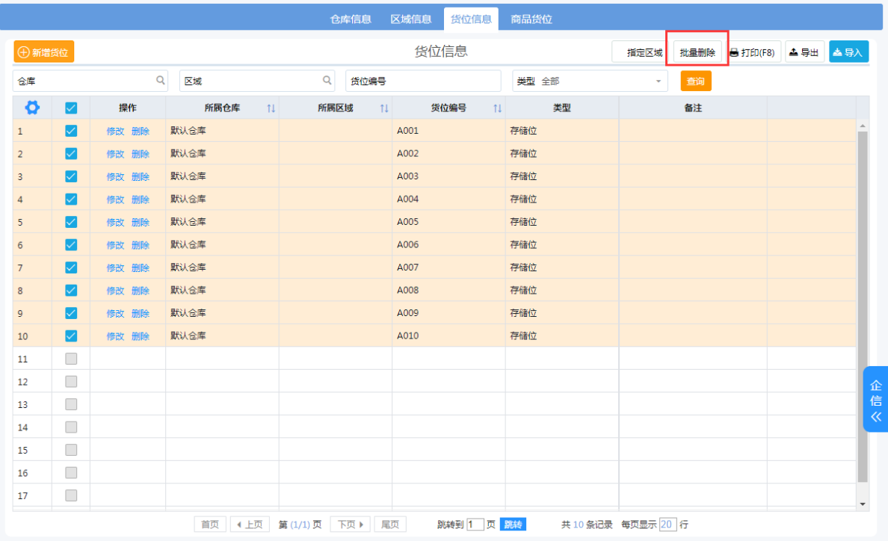Click 打印(F8) print button

752,52
